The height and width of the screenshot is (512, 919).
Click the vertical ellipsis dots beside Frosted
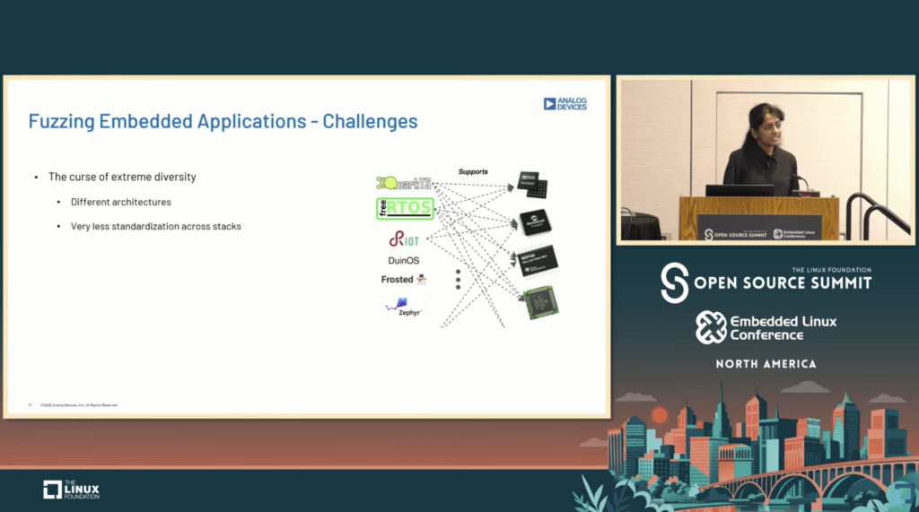point(458,280)
